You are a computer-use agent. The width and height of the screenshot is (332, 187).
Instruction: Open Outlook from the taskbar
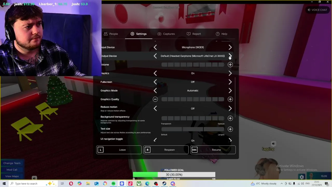click(x=96, y=184)
